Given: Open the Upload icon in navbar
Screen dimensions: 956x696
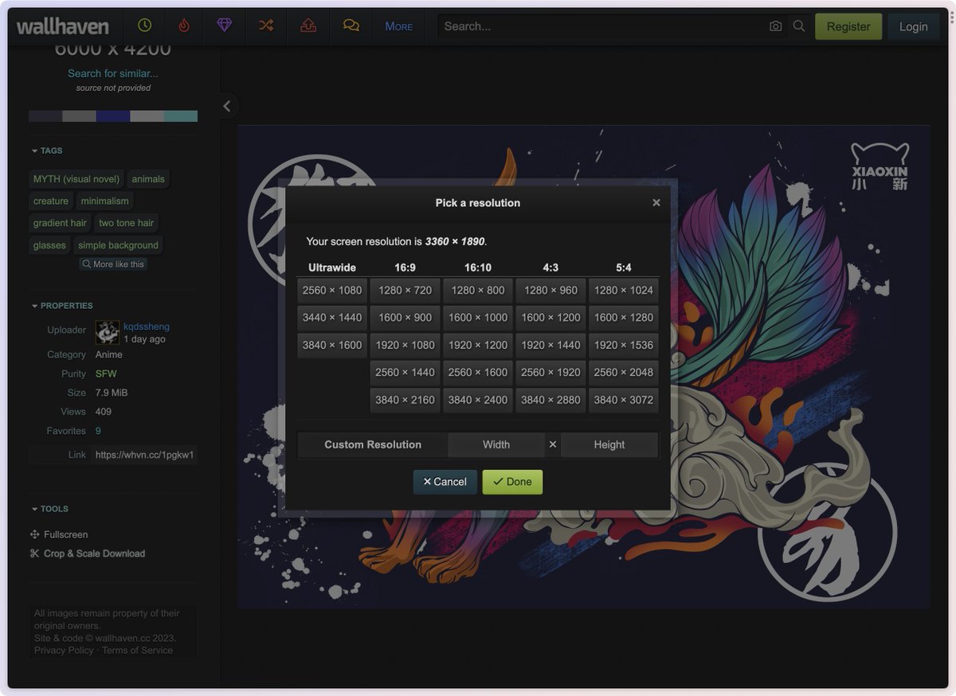Looking at the screenshot, I should 308,25.
